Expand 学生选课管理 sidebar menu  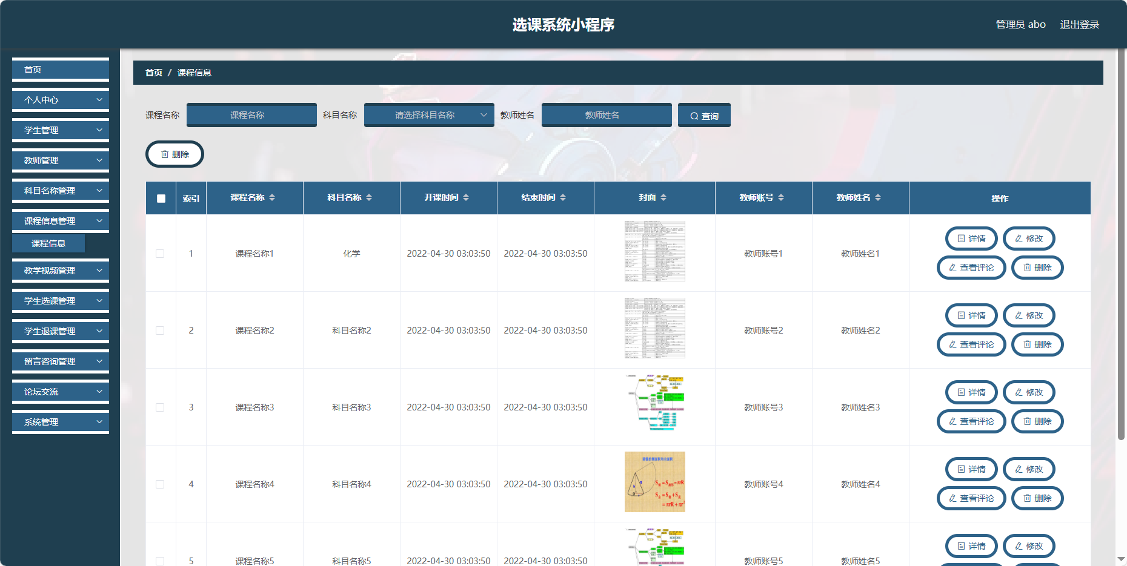pos(61,301)
